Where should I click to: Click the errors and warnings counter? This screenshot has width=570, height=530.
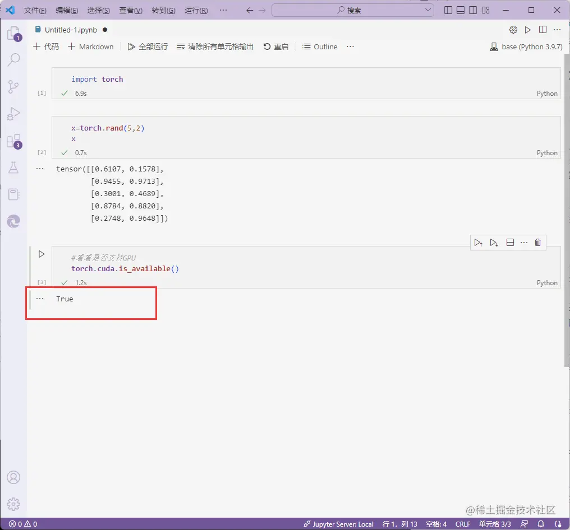pyautogui.click(x=23, y=524)
